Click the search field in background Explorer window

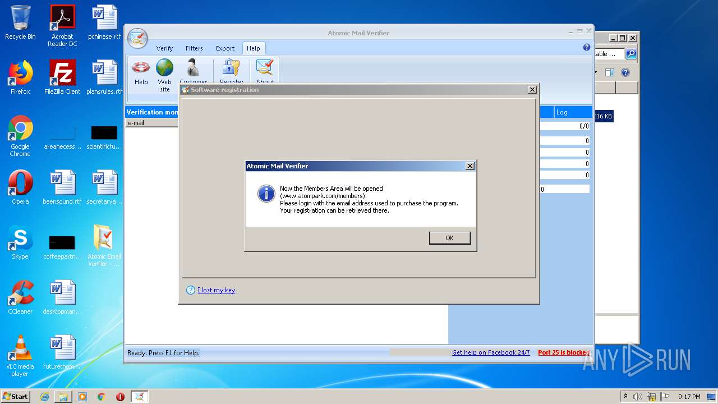coord(609,54)
